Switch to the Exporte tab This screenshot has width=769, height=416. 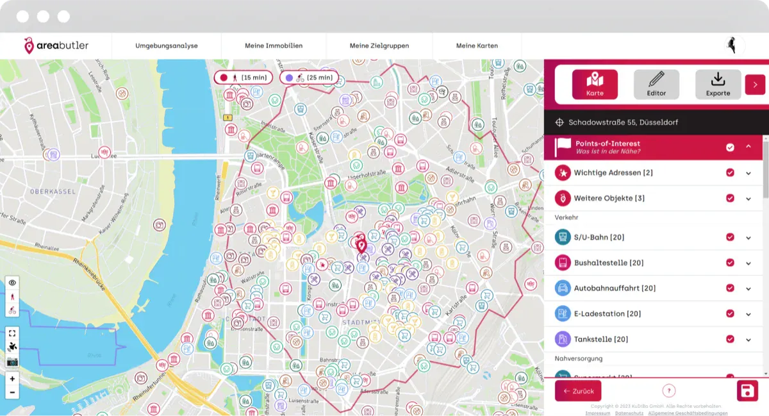tap(718, 85)
